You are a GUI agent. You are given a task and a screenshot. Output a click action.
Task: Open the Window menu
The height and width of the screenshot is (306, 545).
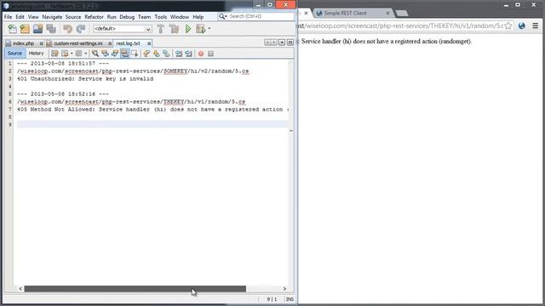pos(180,17)
